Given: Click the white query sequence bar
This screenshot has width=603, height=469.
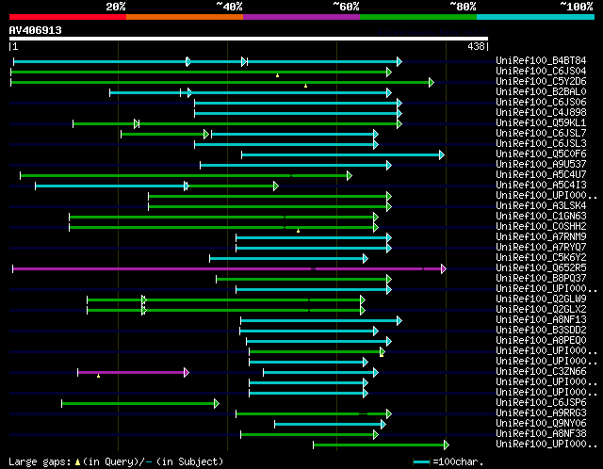Looking at the screenshot, I should pyautogui.click(x=249, y=39).
